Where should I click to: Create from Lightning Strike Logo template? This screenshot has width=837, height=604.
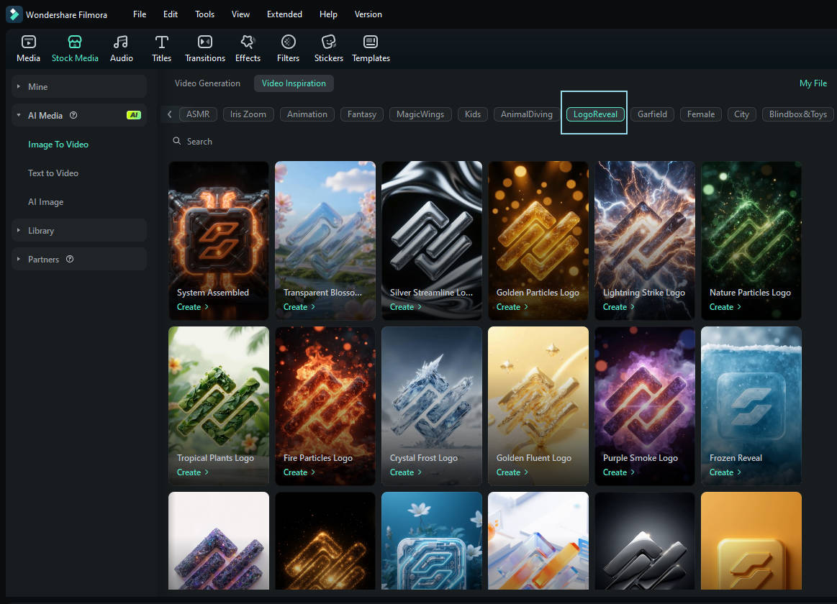click(619, 307)
